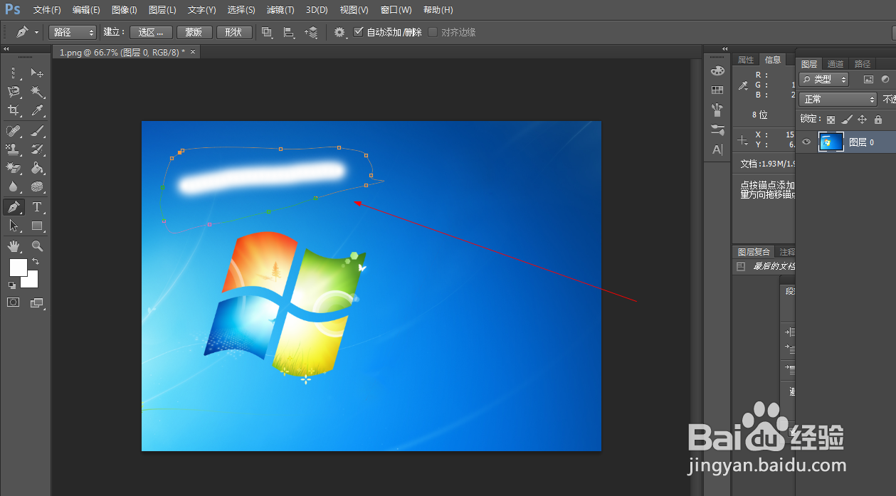Open the 文件(F) menu

coord(47,10)
